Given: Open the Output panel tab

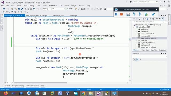Looking at the screenshot, I should pyautogui.click(x=43, y=86).
